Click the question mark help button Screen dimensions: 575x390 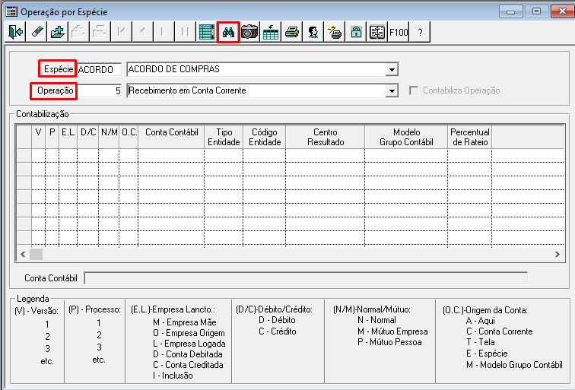coord(420,32)
